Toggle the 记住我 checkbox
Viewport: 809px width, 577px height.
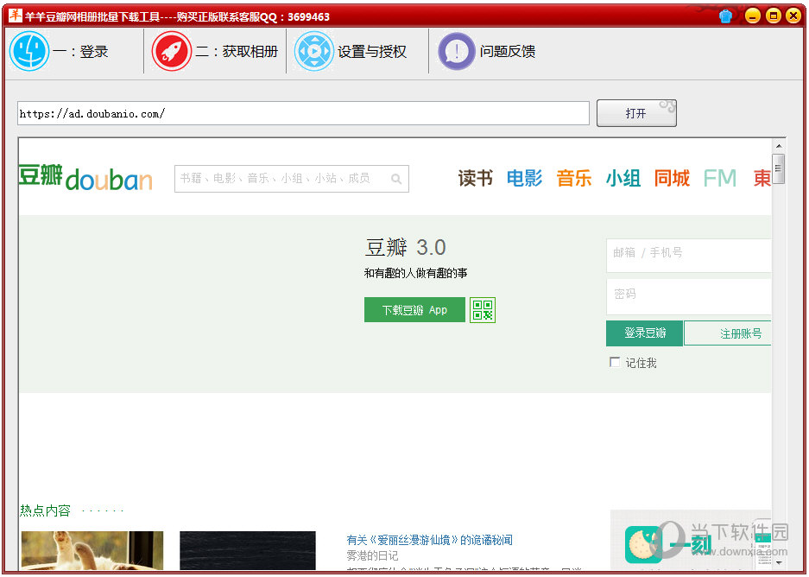615,362
